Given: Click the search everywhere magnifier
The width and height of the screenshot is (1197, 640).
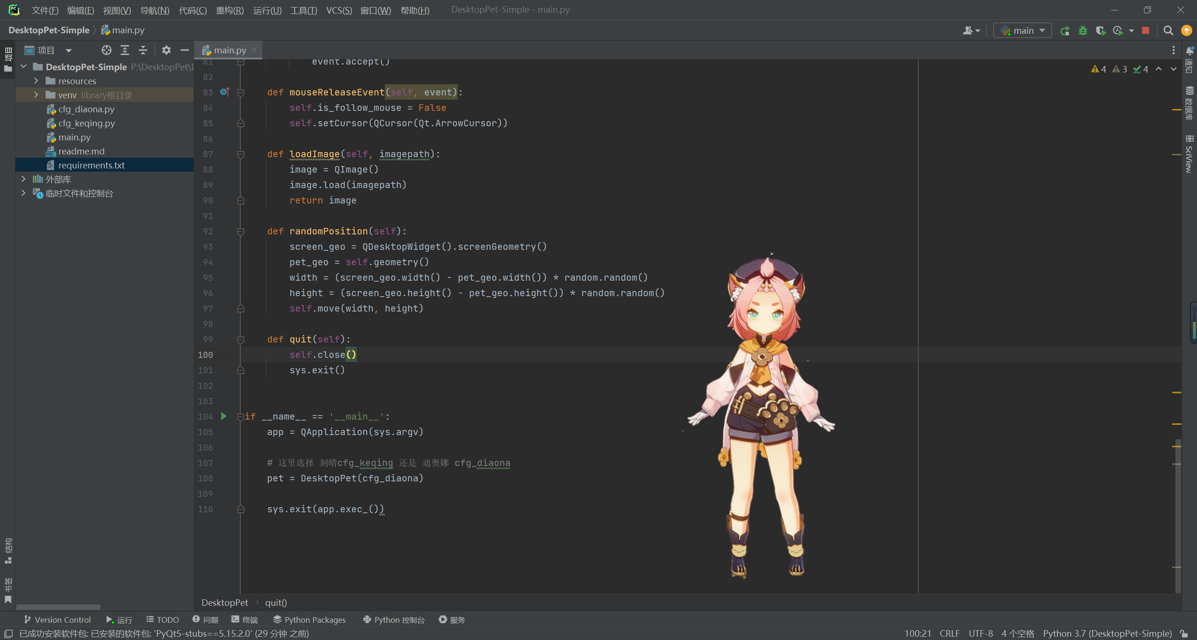Looking at the screenshot, I should [x=1168, y=31].
